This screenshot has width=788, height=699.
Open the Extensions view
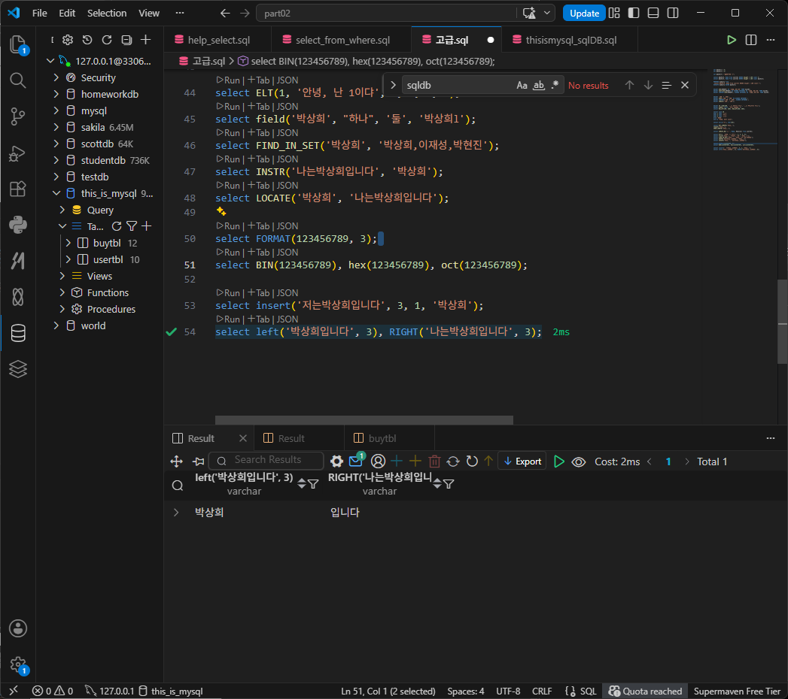[18, 189]
